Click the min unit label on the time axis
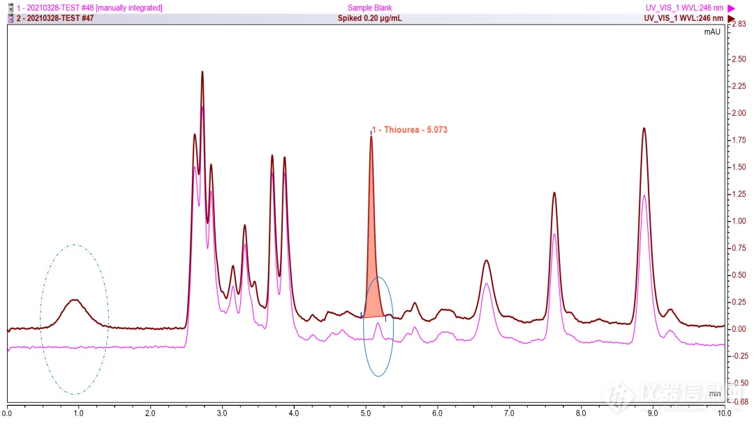This screenshot has width=754, height=424. pyautogui.click(x=714, y=395)
